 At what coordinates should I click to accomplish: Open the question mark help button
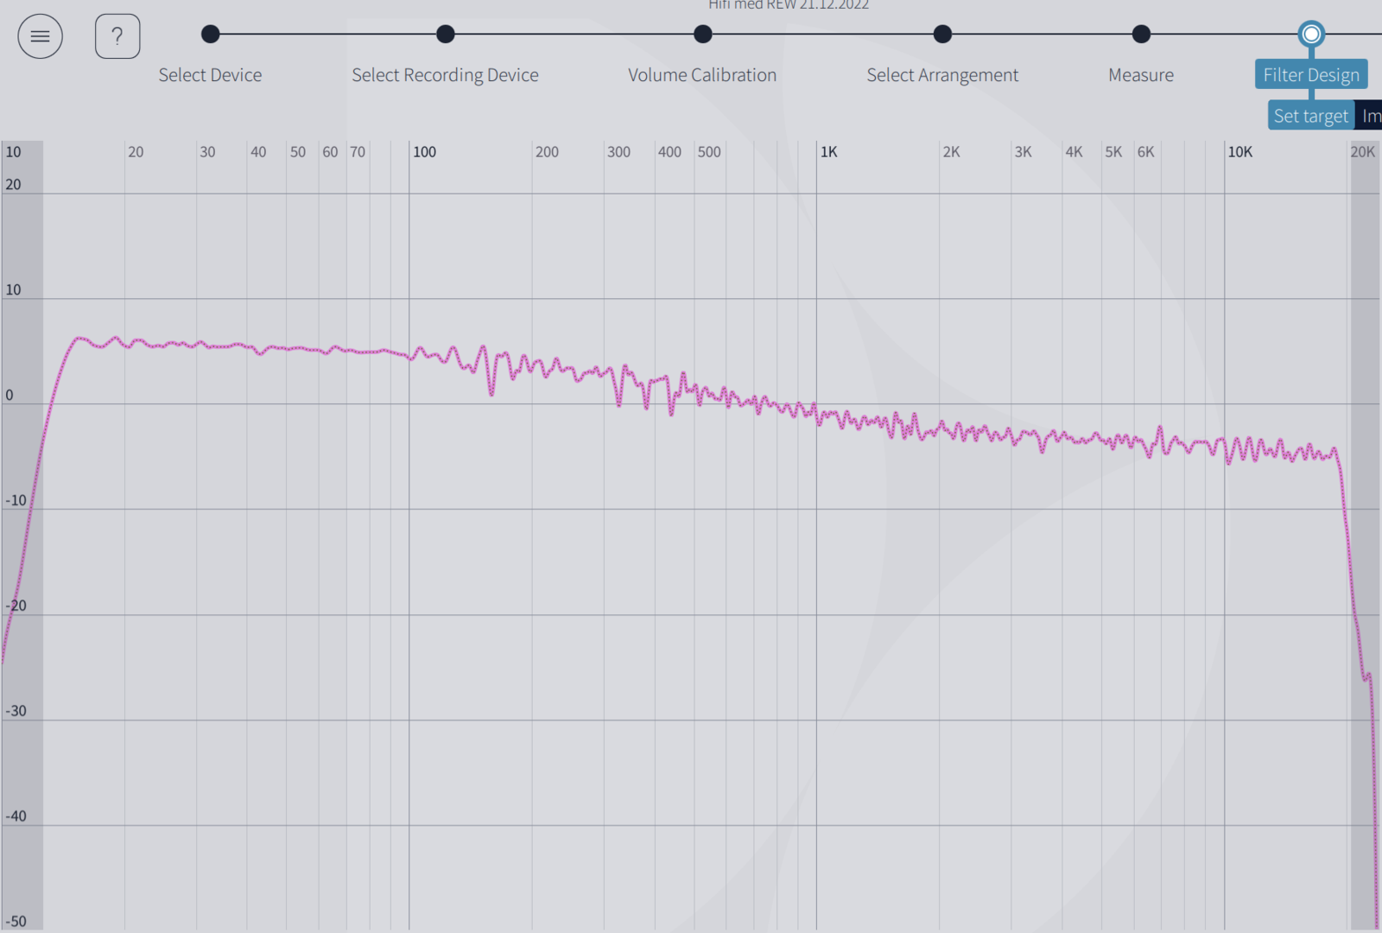(x=117, y=36)
